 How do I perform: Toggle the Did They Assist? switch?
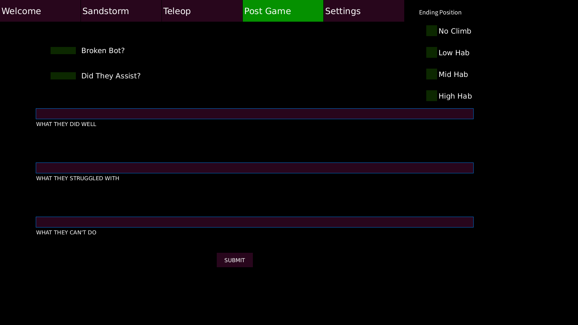coord(63,76)
